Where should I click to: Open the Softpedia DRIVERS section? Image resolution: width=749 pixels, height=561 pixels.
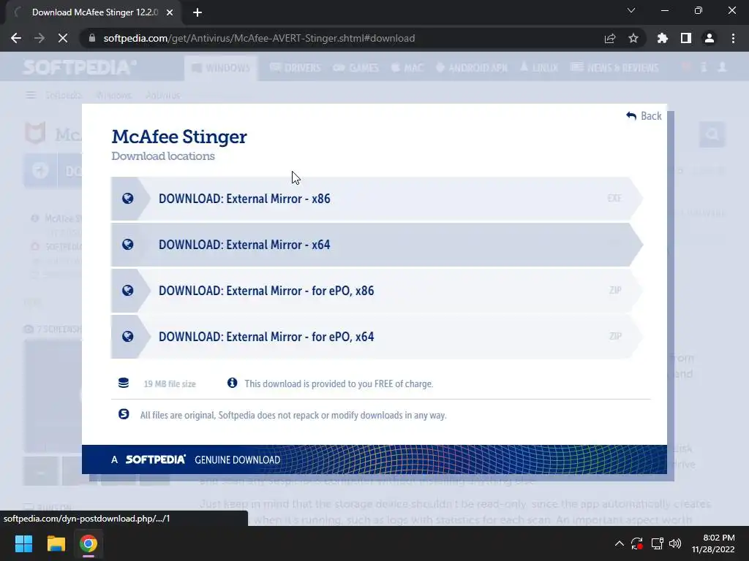click(x=296, y=68)
